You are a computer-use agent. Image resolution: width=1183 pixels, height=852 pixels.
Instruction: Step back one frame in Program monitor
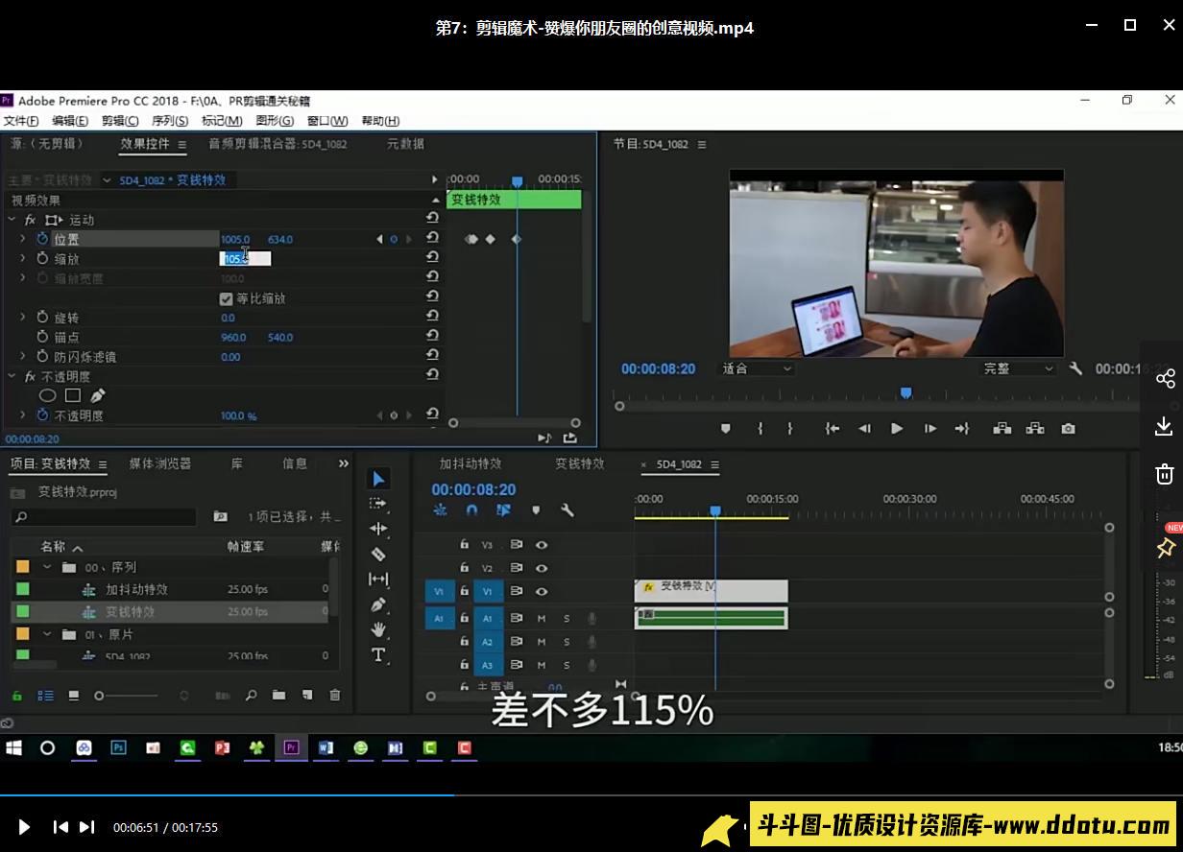864,429
